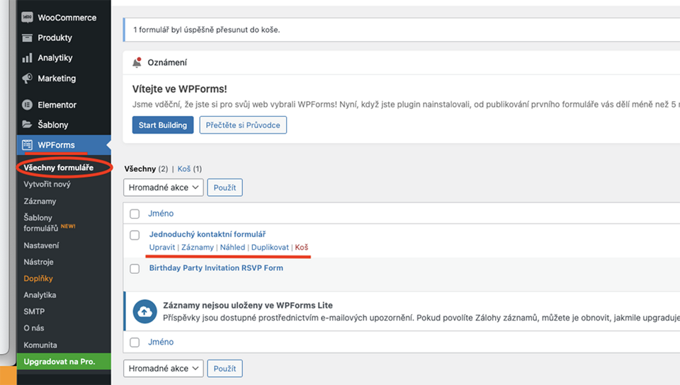Click the Analytiky bar chart icon
This screenshot has width=680, height=385.
point(28,57)
